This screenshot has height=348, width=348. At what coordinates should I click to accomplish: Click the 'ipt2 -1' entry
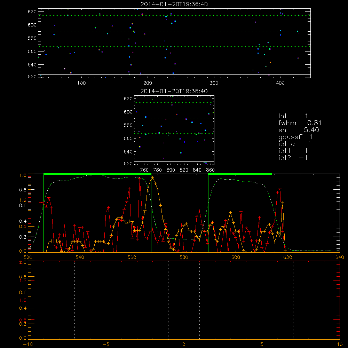pos(293,158)
